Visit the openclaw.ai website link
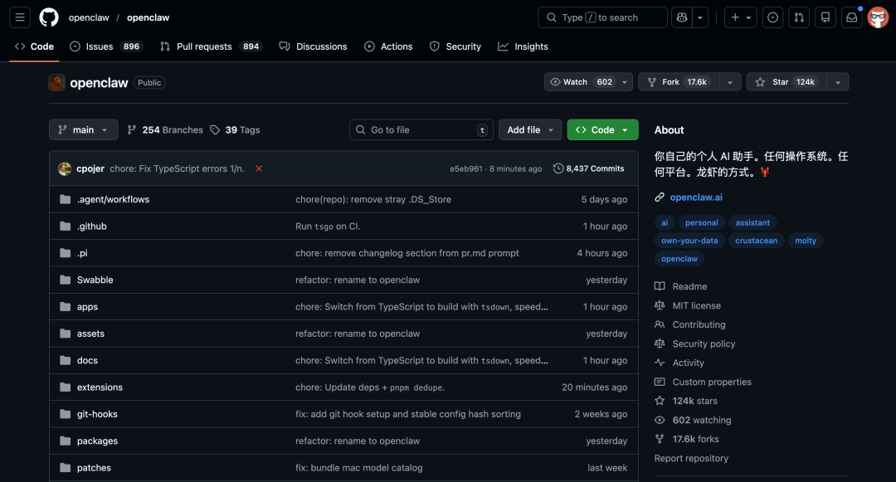The width and height of the screenshot is (896, 482). click(x=697, y=197)
